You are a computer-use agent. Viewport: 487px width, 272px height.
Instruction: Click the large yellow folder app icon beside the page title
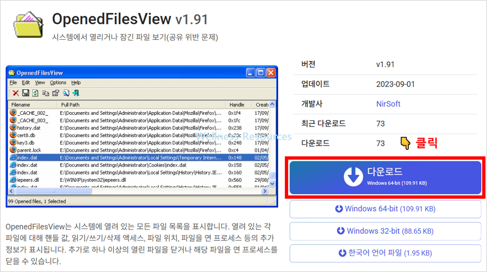pyautogui.click(x=28, y=25)
